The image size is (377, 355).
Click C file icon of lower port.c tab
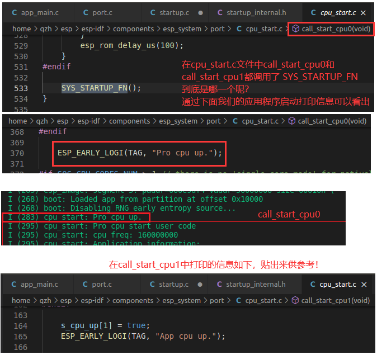click(85, 285)
